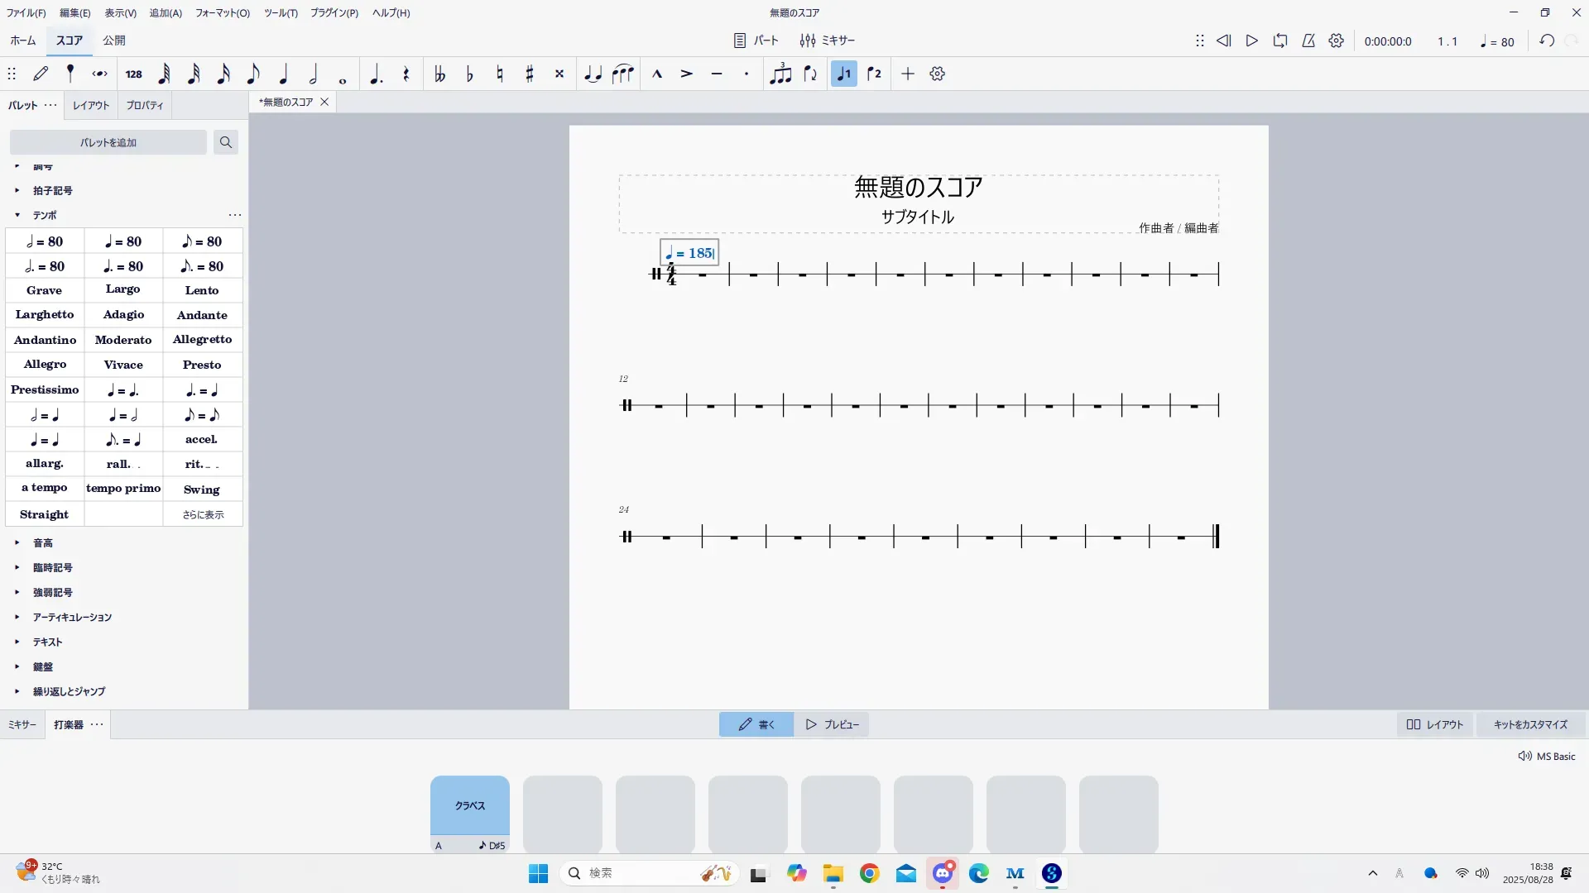1589x893 pixels.
Task: Select the rest icon in toolbar
Action: [406, 74]
